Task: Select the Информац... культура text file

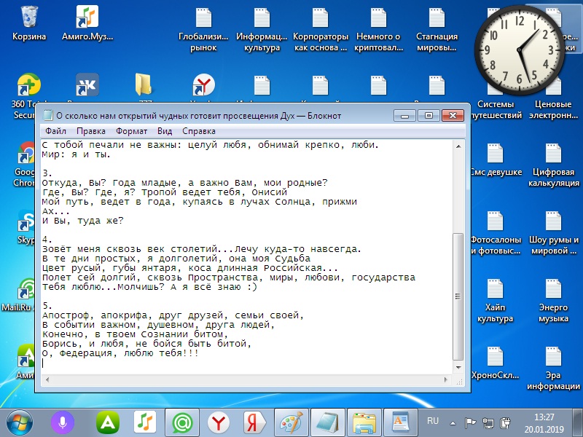Action: coord(262,30)
